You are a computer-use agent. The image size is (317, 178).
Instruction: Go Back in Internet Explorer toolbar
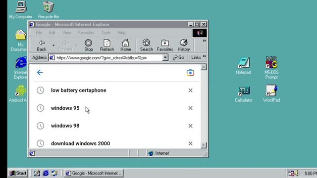(x=42, y=45)
